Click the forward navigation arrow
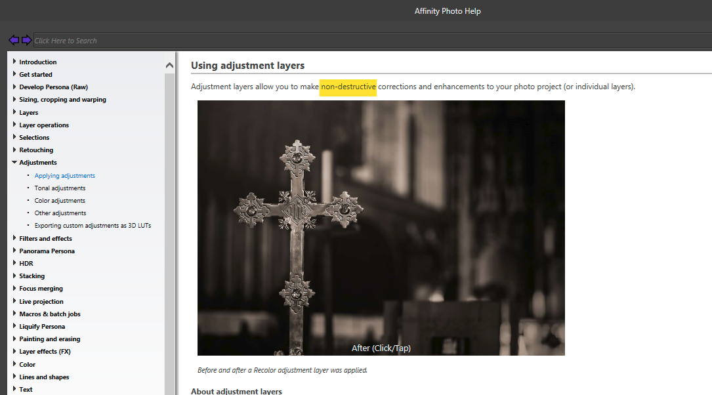The width and height of the screenshot is (712, 395). coord(26,40)
